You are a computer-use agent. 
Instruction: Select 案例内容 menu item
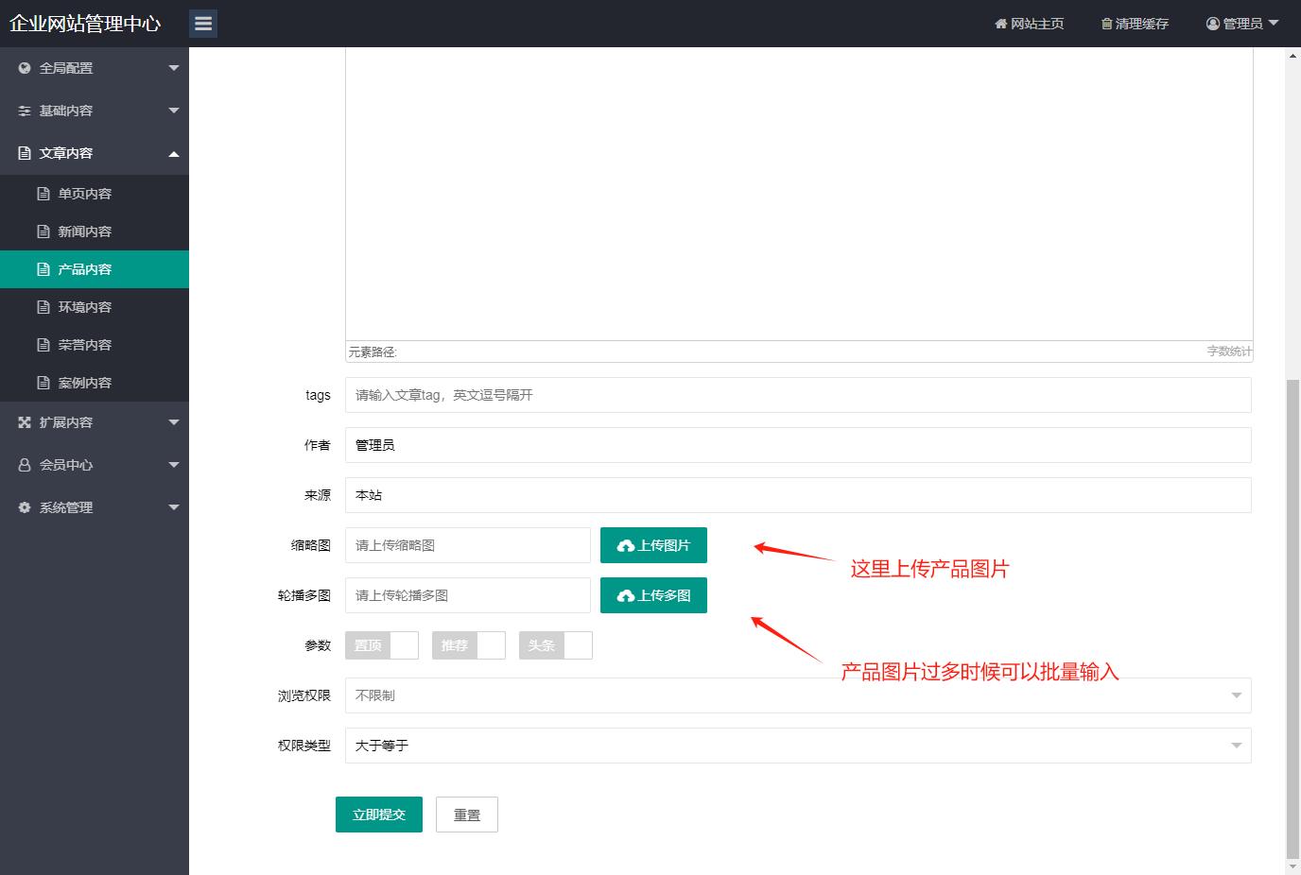pos(84,383)
